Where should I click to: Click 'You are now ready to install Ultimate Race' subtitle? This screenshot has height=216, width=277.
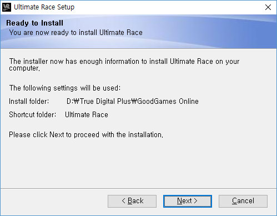[x=76, y=33]
